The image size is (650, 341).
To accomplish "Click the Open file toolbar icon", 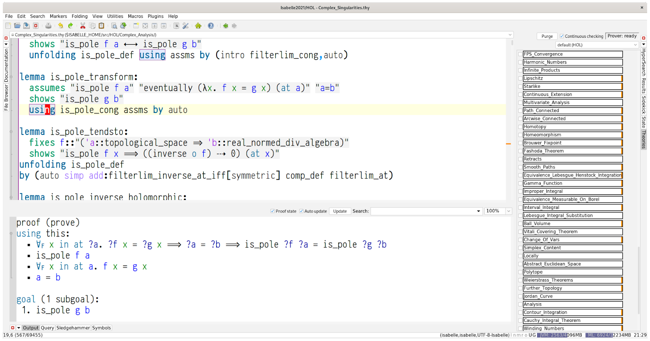I will point(17,26).
